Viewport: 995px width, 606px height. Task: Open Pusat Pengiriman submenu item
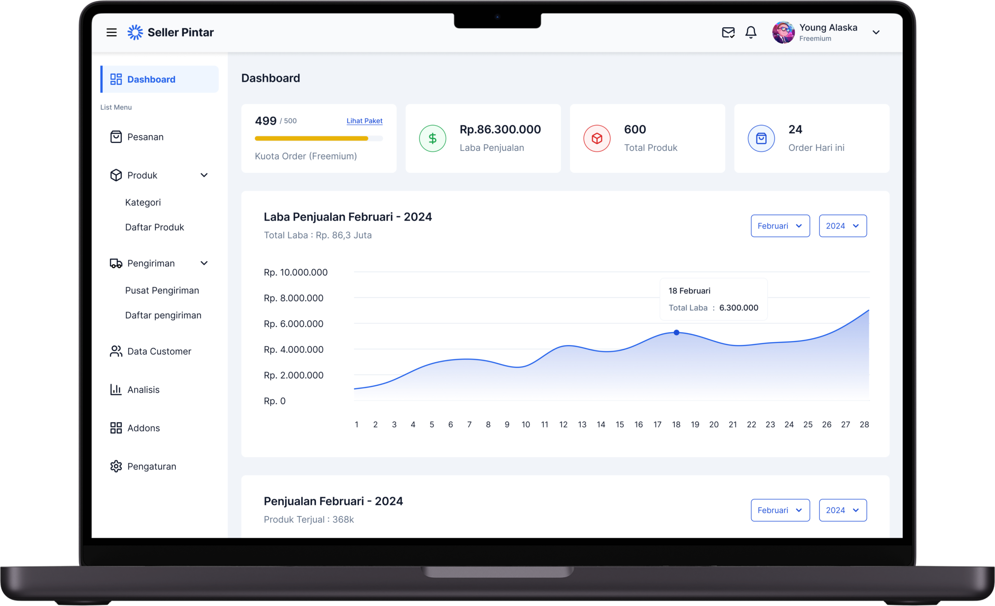point(162,291)
